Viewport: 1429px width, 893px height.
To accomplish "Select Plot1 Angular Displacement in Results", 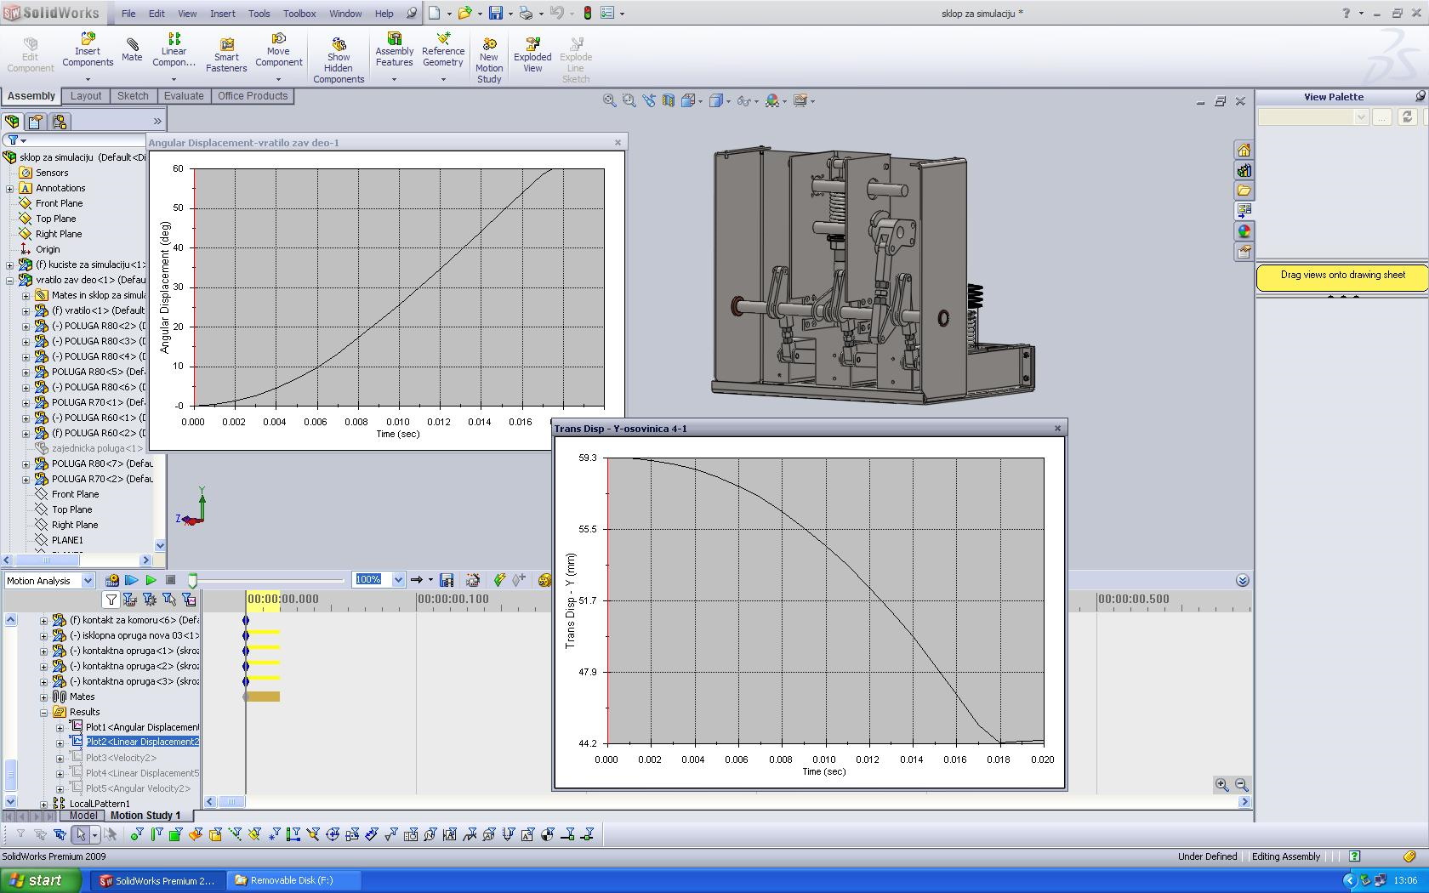I will (x=141, y=727).
